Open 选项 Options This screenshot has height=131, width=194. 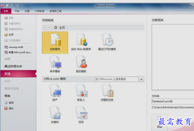[x=9, y=103]
